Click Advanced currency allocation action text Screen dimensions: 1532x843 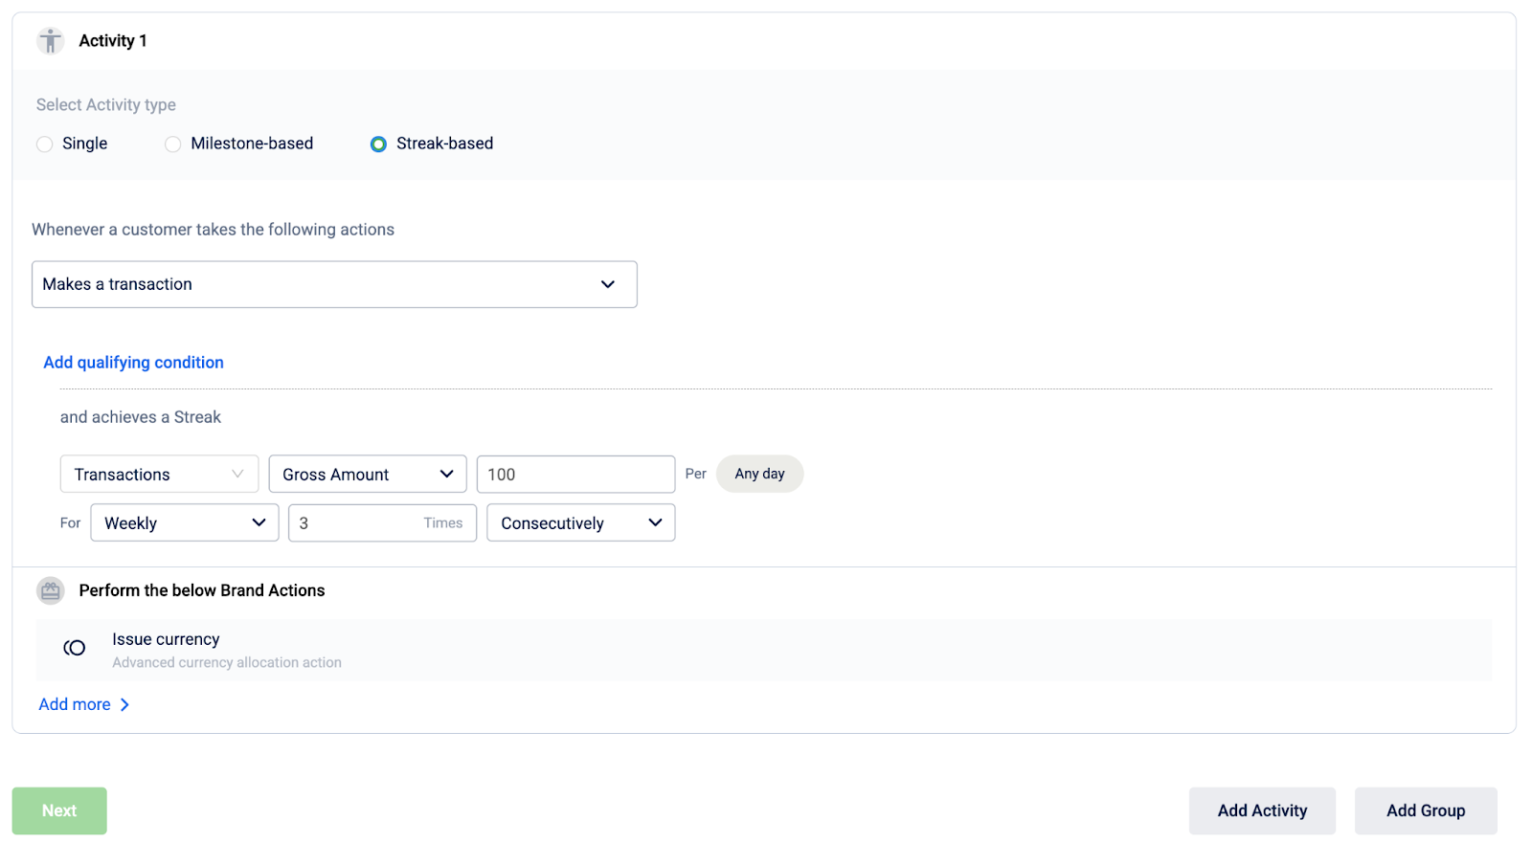pyautogui.click(x=227, y=663)
